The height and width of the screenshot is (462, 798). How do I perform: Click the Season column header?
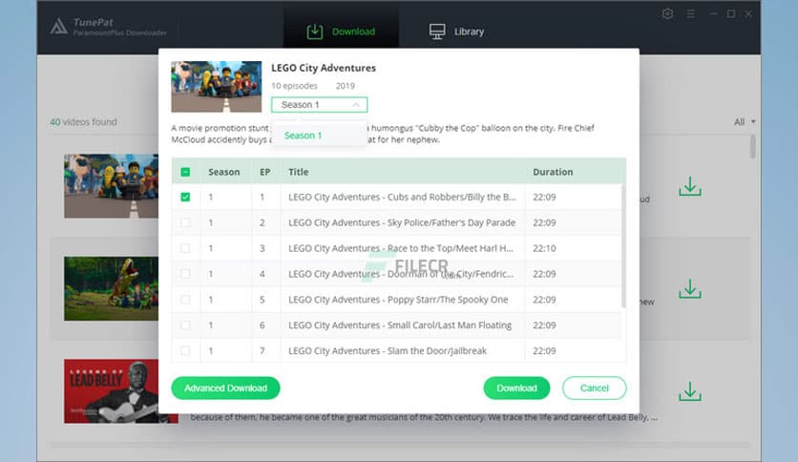click(x=224, y=172)
